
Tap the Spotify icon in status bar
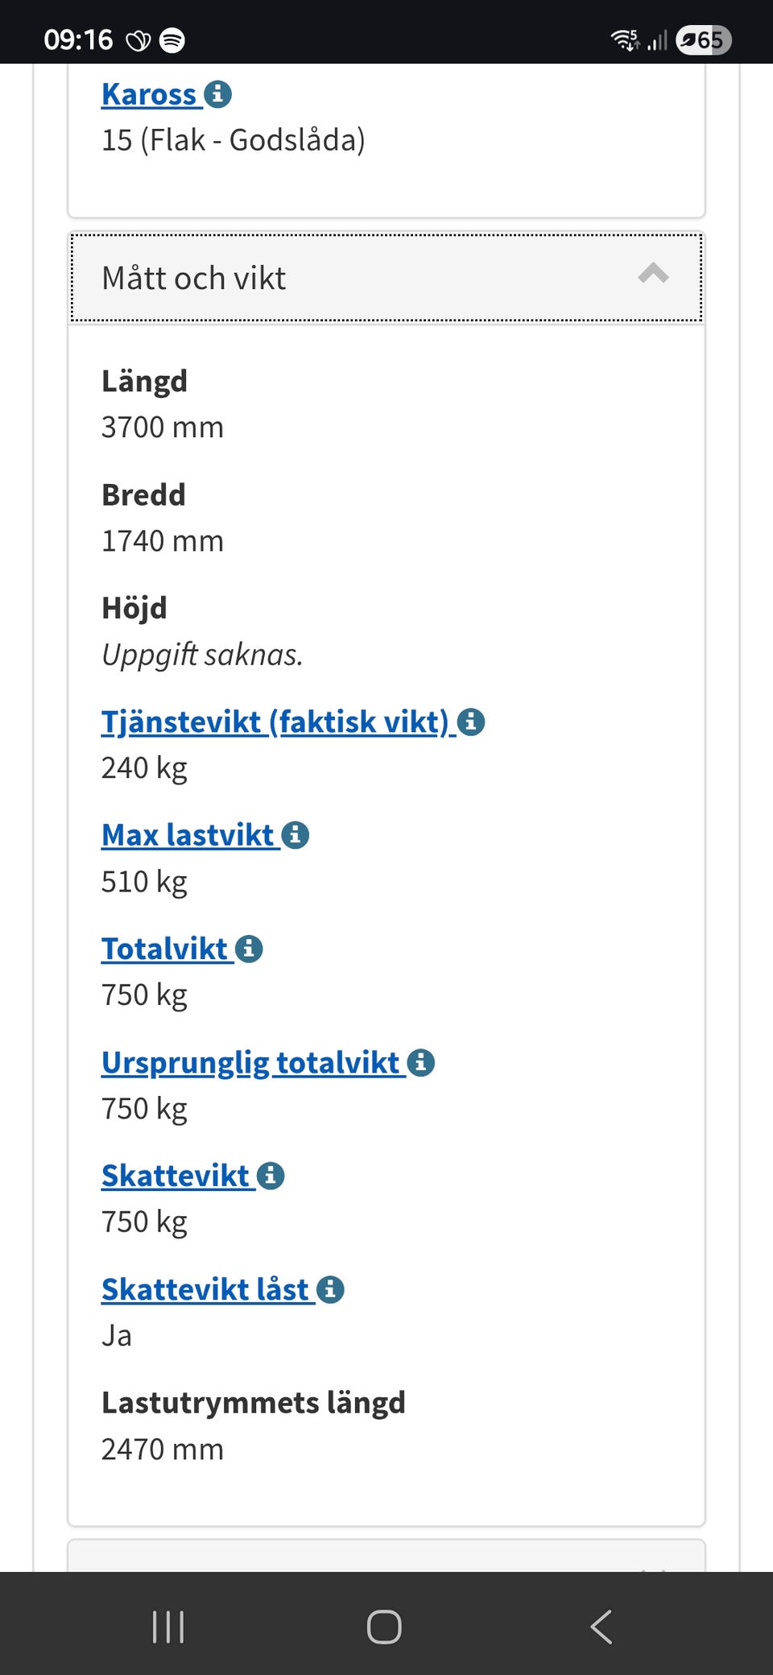point(172,39)
